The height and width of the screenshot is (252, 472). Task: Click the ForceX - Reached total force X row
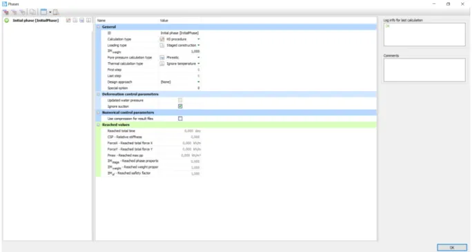click(151, 143)
